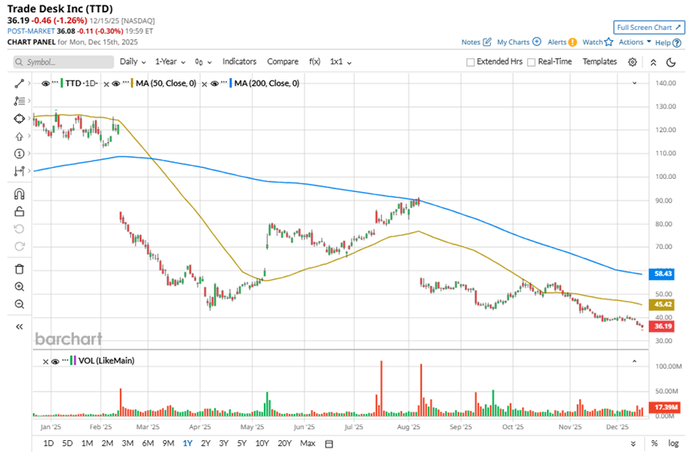Image resolution: width=694 pixels, height=457 pixels.
Task: Toggle the magnet snap mode
Action: pos(19,194)
